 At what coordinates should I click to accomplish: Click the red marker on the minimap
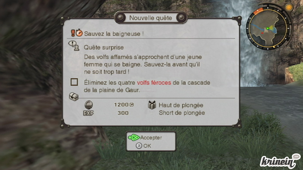pyautogui.click(x=262, y=33)
